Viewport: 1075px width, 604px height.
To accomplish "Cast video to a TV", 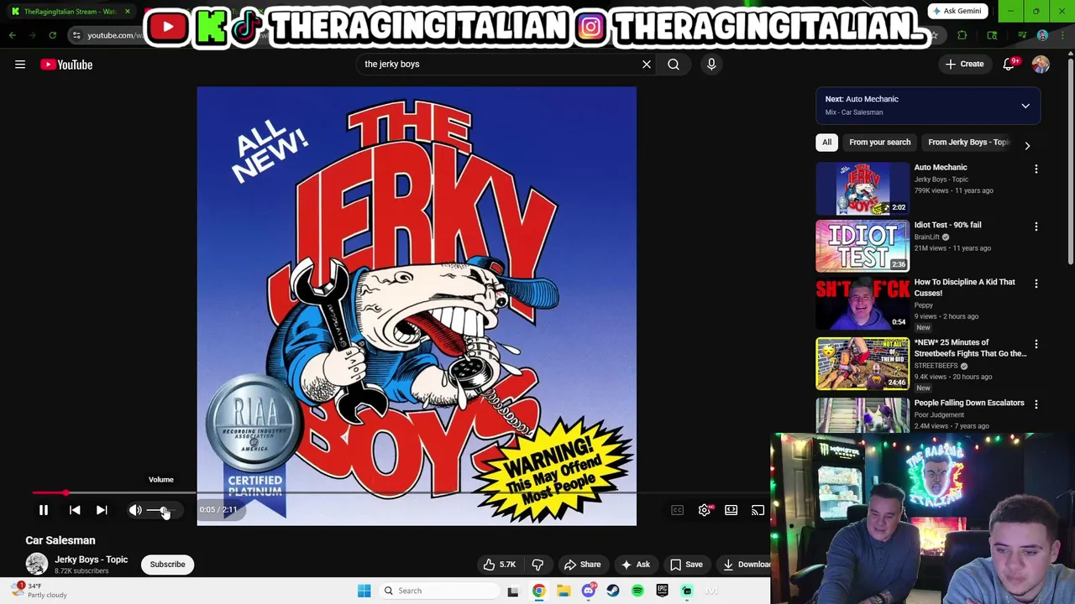I will 758,510.
